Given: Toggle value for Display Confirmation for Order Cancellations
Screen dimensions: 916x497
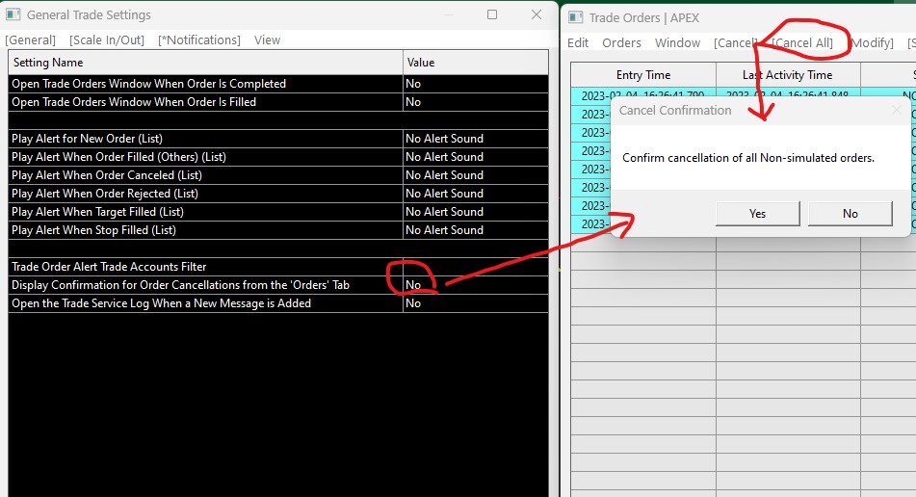Looking at the screenshot, I should 476,285.
